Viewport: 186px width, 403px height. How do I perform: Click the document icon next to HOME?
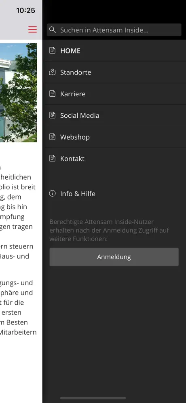click(53, 51)
